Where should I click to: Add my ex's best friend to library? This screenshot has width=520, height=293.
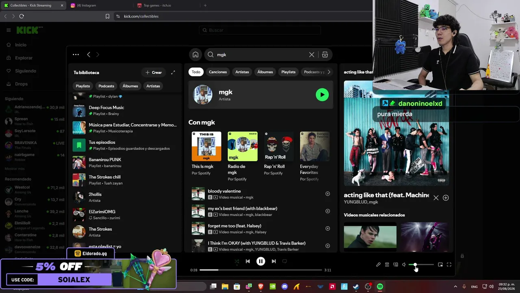click(327, 211)
